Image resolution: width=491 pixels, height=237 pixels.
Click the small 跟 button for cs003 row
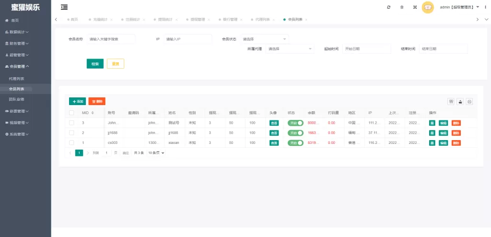click(x=432, y=143)
